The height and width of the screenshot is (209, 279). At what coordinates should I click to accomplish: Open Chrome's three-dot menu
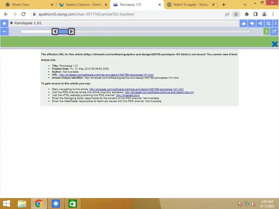[x=273, y=14]
